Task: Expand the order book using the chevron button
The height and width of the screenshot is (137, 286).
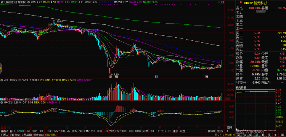Action: pos(260,11)
